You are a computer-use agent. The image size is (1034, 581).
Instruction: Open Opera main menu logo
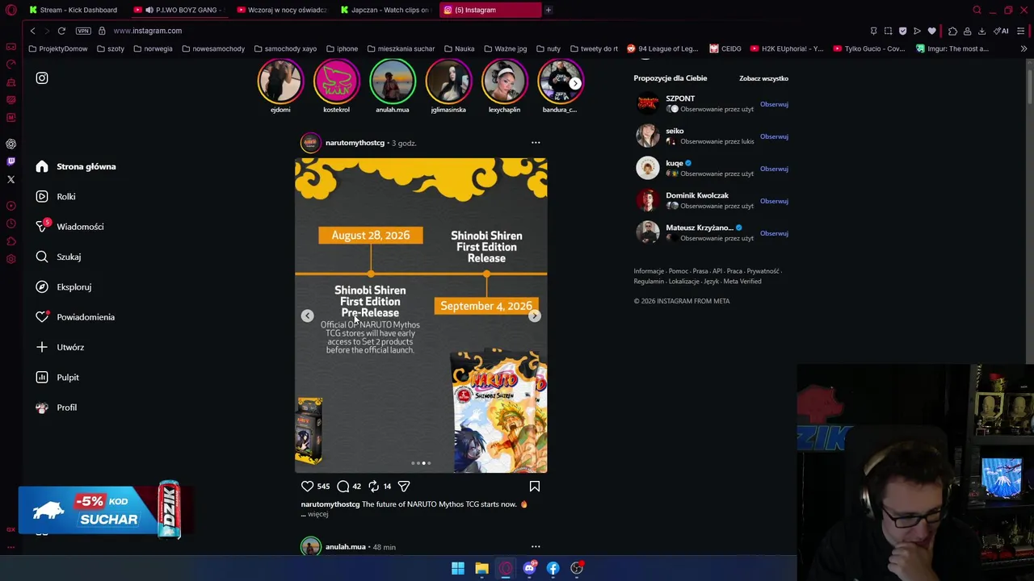pyautogui.click(x=11, y=10)
